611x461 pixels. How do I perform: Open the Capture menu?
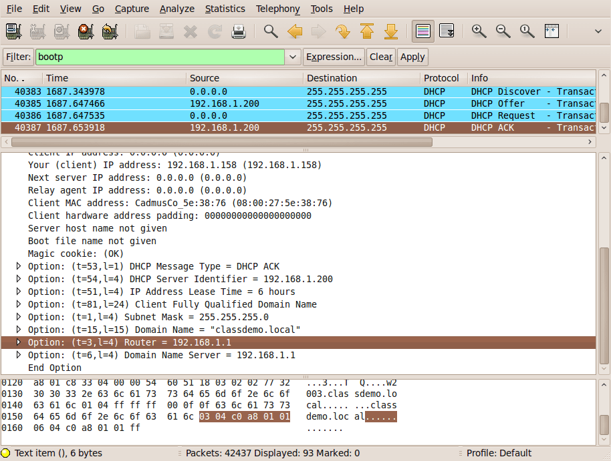pos(132,9)
